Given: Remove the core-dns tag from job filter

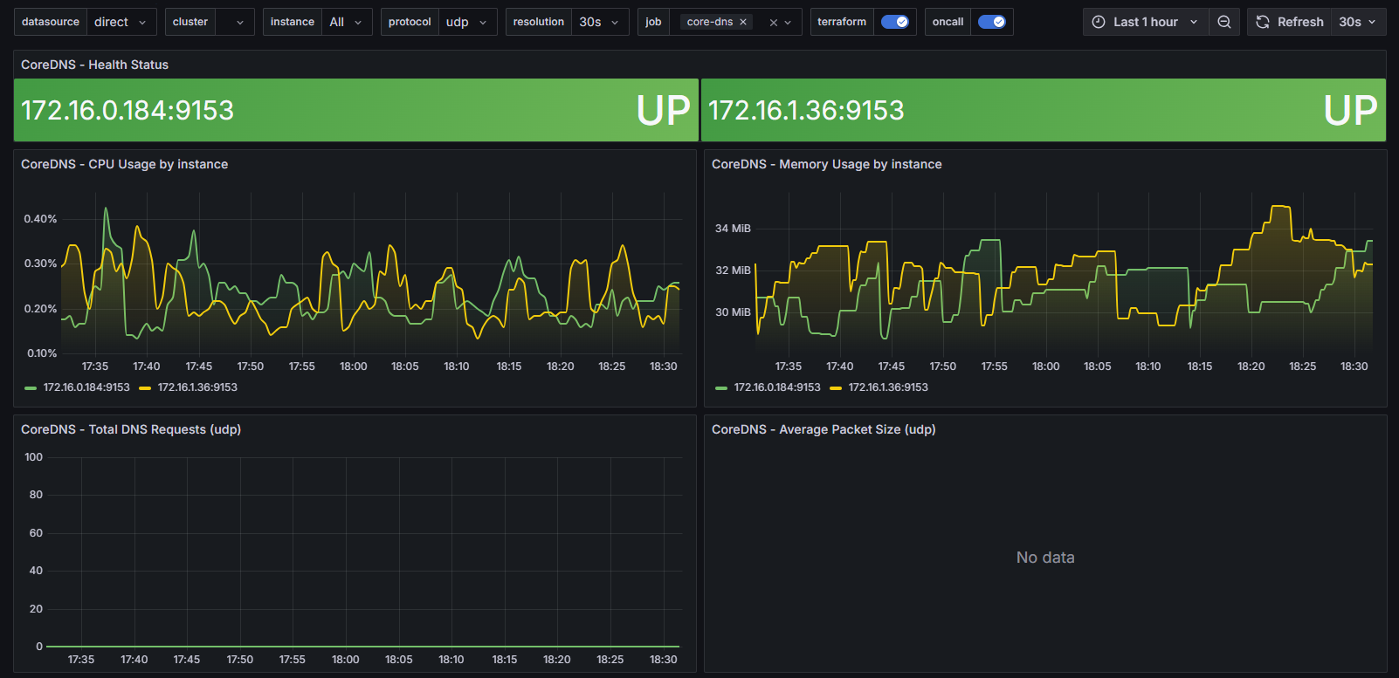Looking at the screenshot, I should click(x=743, y=22).
